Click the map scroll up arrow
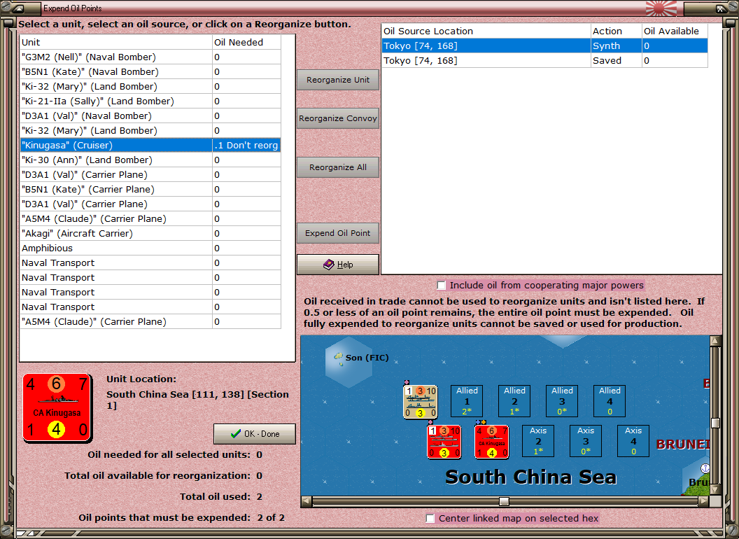 pyautogui.click(x=715, y=341)
